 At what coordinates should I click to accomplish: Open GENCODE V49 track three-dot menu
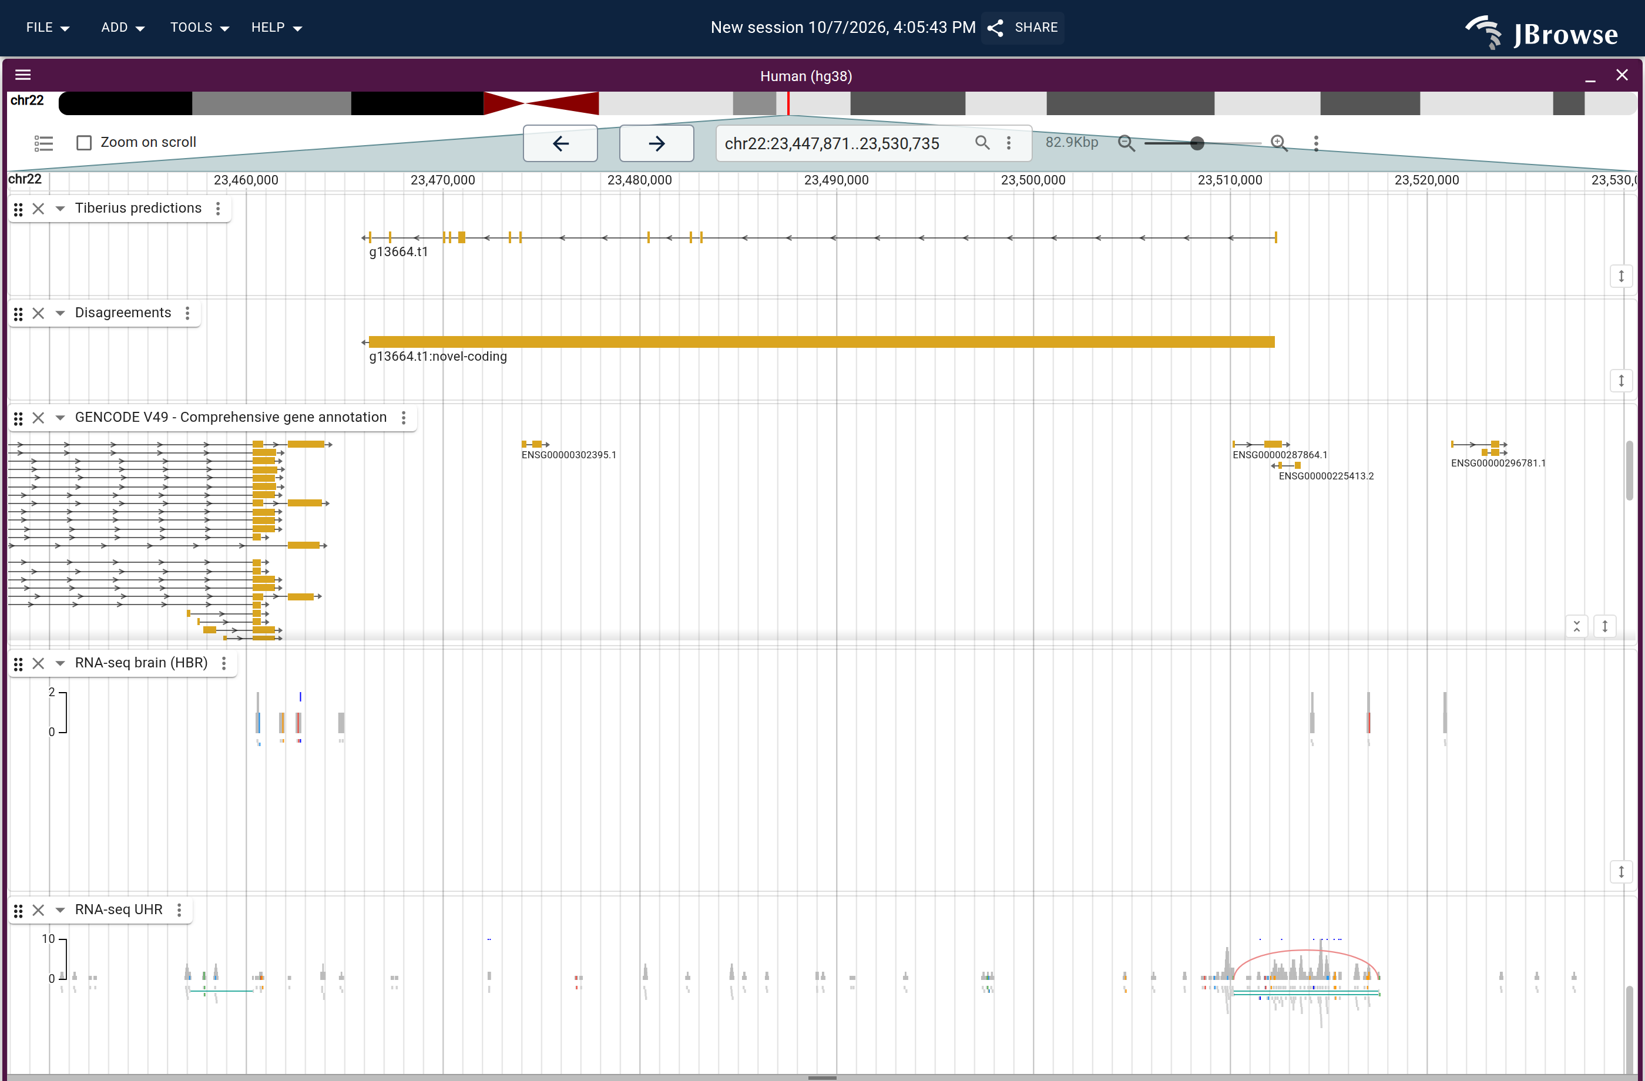(x=404, y=418)
